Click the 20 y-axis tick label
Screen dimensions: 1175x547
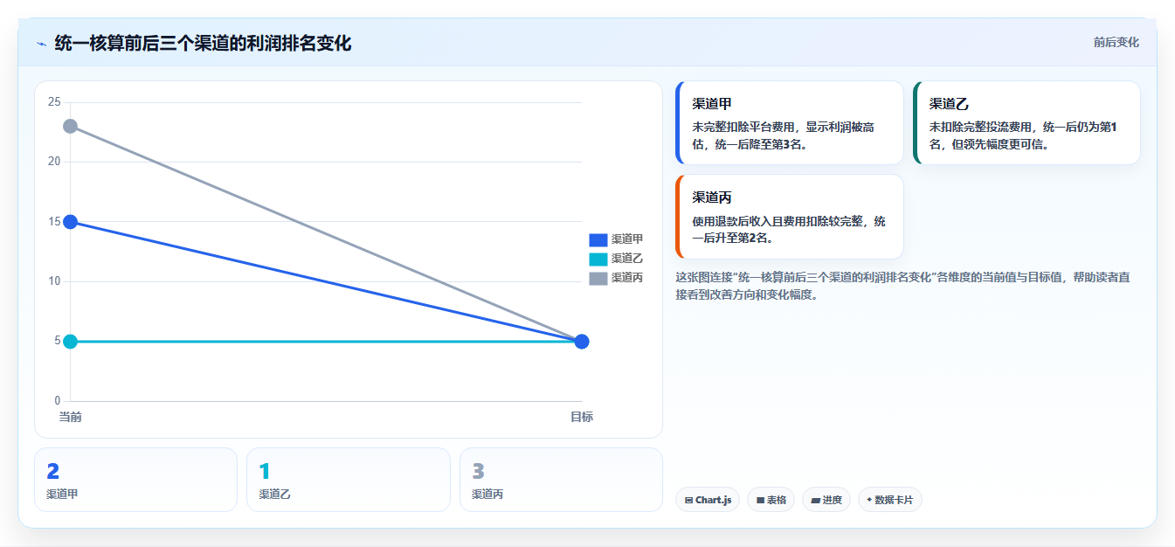click(x=54, y=162)
